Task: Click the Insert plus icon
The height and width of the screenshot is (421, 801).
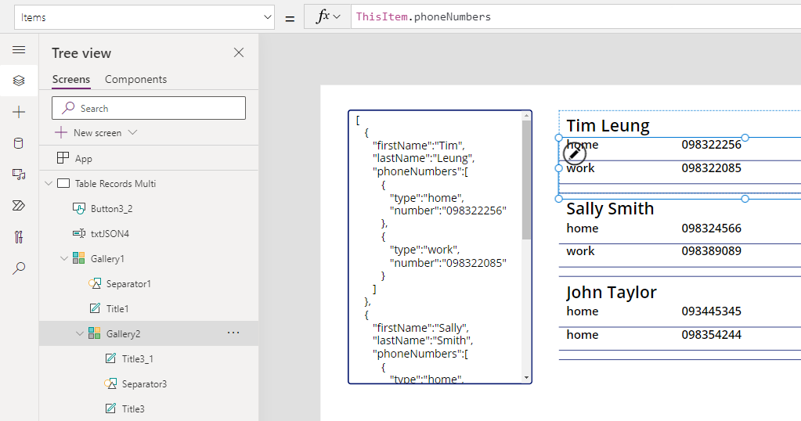Action: click(20, 112)
